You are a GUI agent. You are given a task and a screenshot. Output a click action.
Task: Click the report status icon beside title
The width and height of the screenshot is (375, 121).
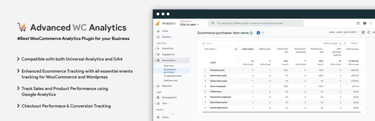point(252,33)
